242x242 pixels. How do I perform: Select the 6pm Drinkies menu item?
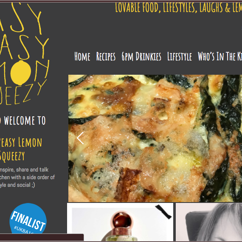(x=141, y=56)
